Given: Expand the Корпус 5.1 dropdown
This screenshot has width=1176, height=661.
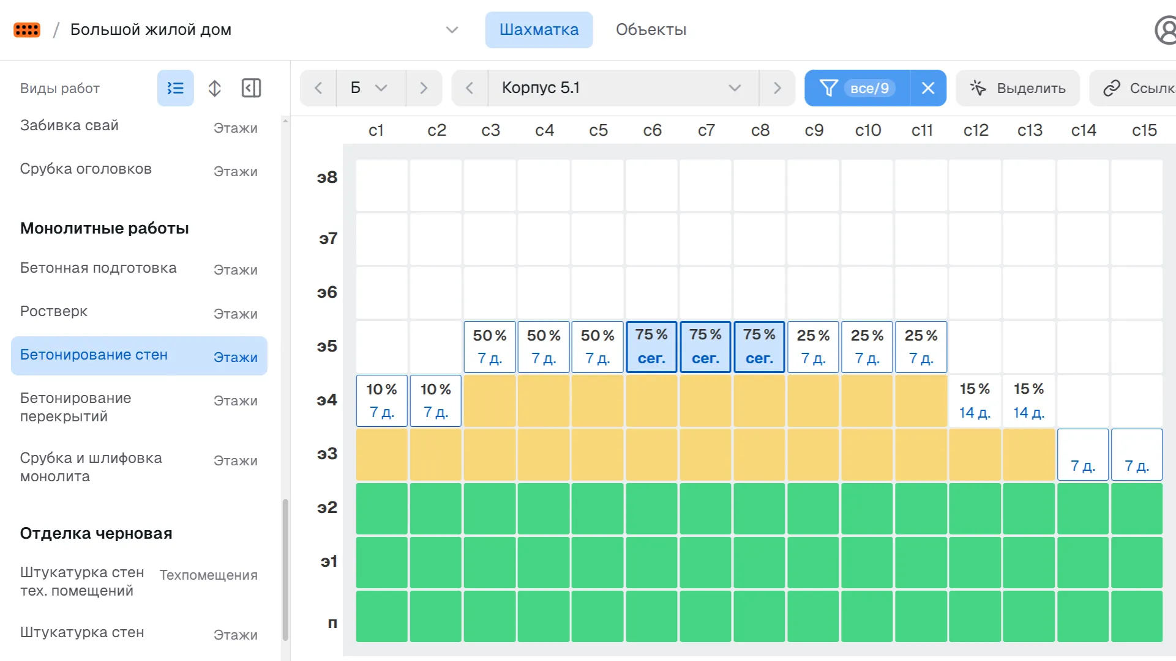Looking at the screenshot, I should [622, 88].
